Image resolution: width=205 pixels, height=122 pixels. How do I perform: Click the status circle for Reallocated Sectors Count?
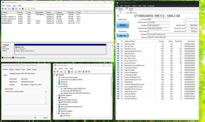click(118, 51)
